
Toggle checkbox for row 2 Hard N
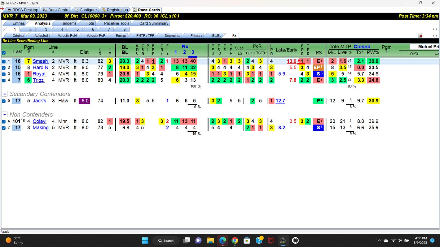click(x=4, y=68)
